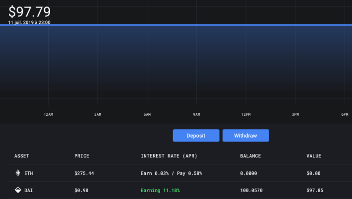Click the 11 juil. 2019 à 23:00 date
The width and height of the screenshot is (352, 199).
(29, 22)
